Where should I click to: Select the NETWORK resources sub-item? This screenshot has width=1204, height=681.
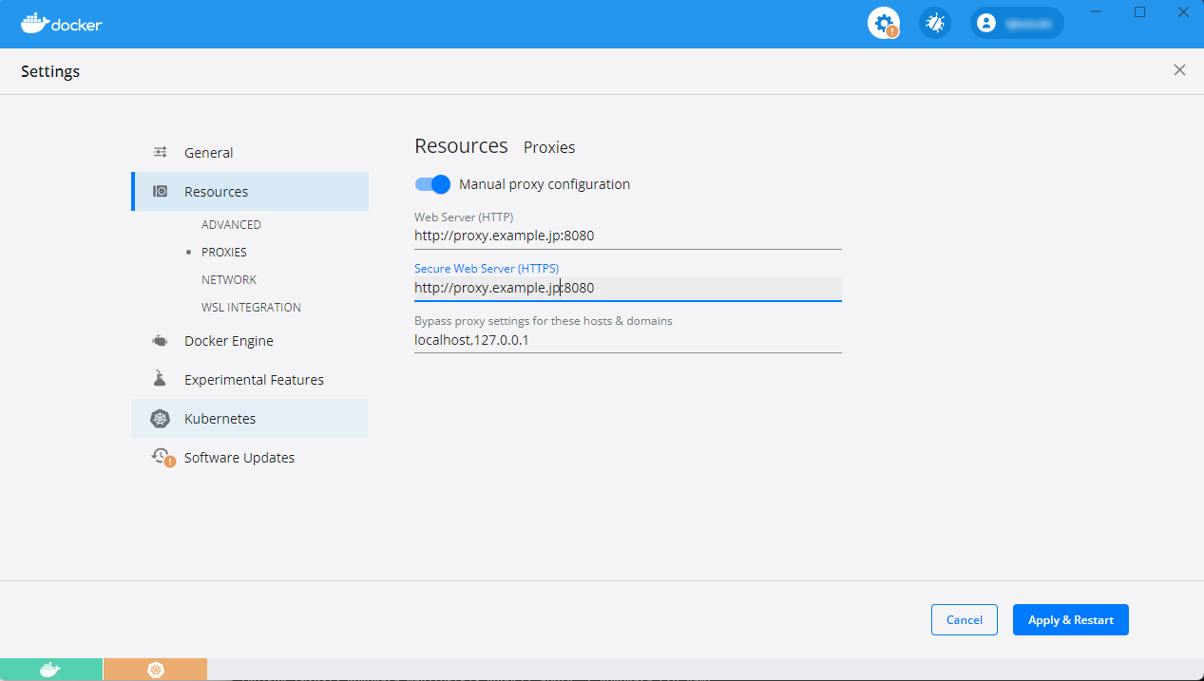pyautogui.click(x=229, y=280)
